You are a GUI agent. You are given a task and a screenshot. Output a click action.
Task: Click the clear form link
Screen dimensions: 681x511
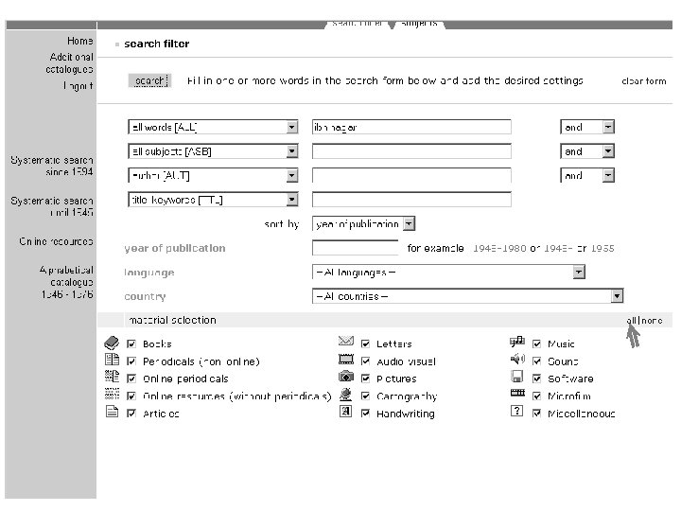(x=644, y=81)
